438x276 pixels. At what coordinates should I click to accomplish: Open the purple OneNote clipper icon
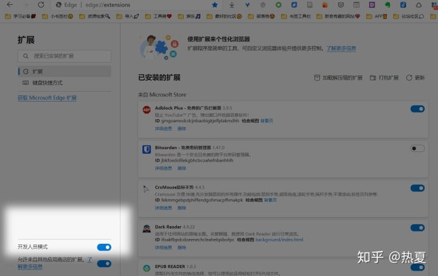[372, 5]
